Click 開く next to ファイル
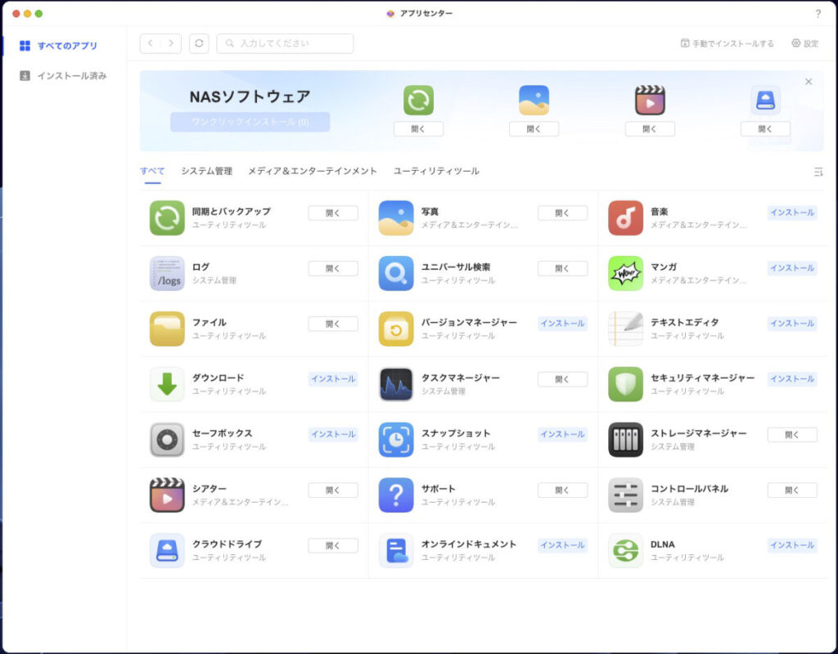 (332, 324)
